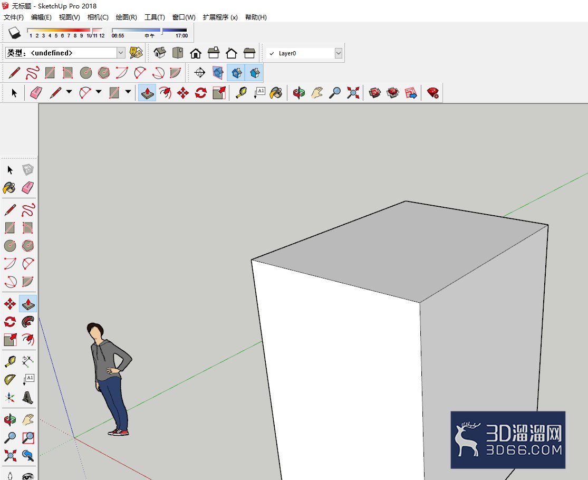588x480 pixels.
Task: Select Axes tool in left palette
Action: [x=10, y=398]
